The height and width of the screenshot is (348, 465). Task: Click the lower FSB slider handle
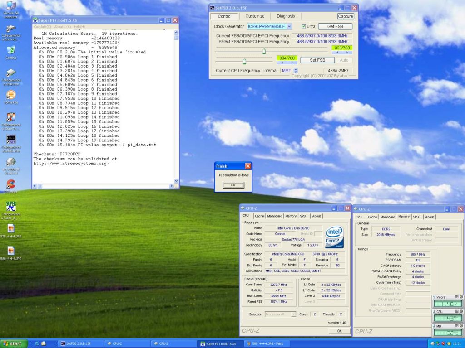click(244, 61)
